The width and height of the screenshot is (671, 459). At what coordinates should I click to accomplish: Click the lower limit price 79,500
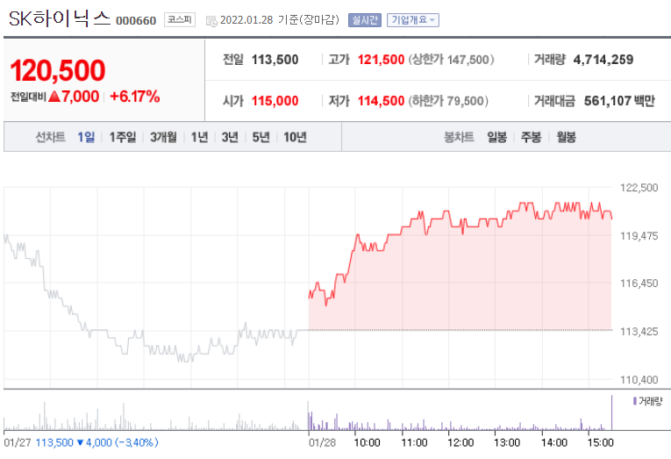465,101
